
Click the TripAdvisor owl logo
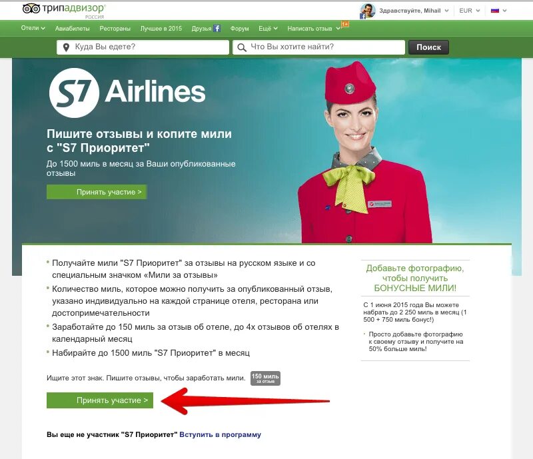pos(31,9)
